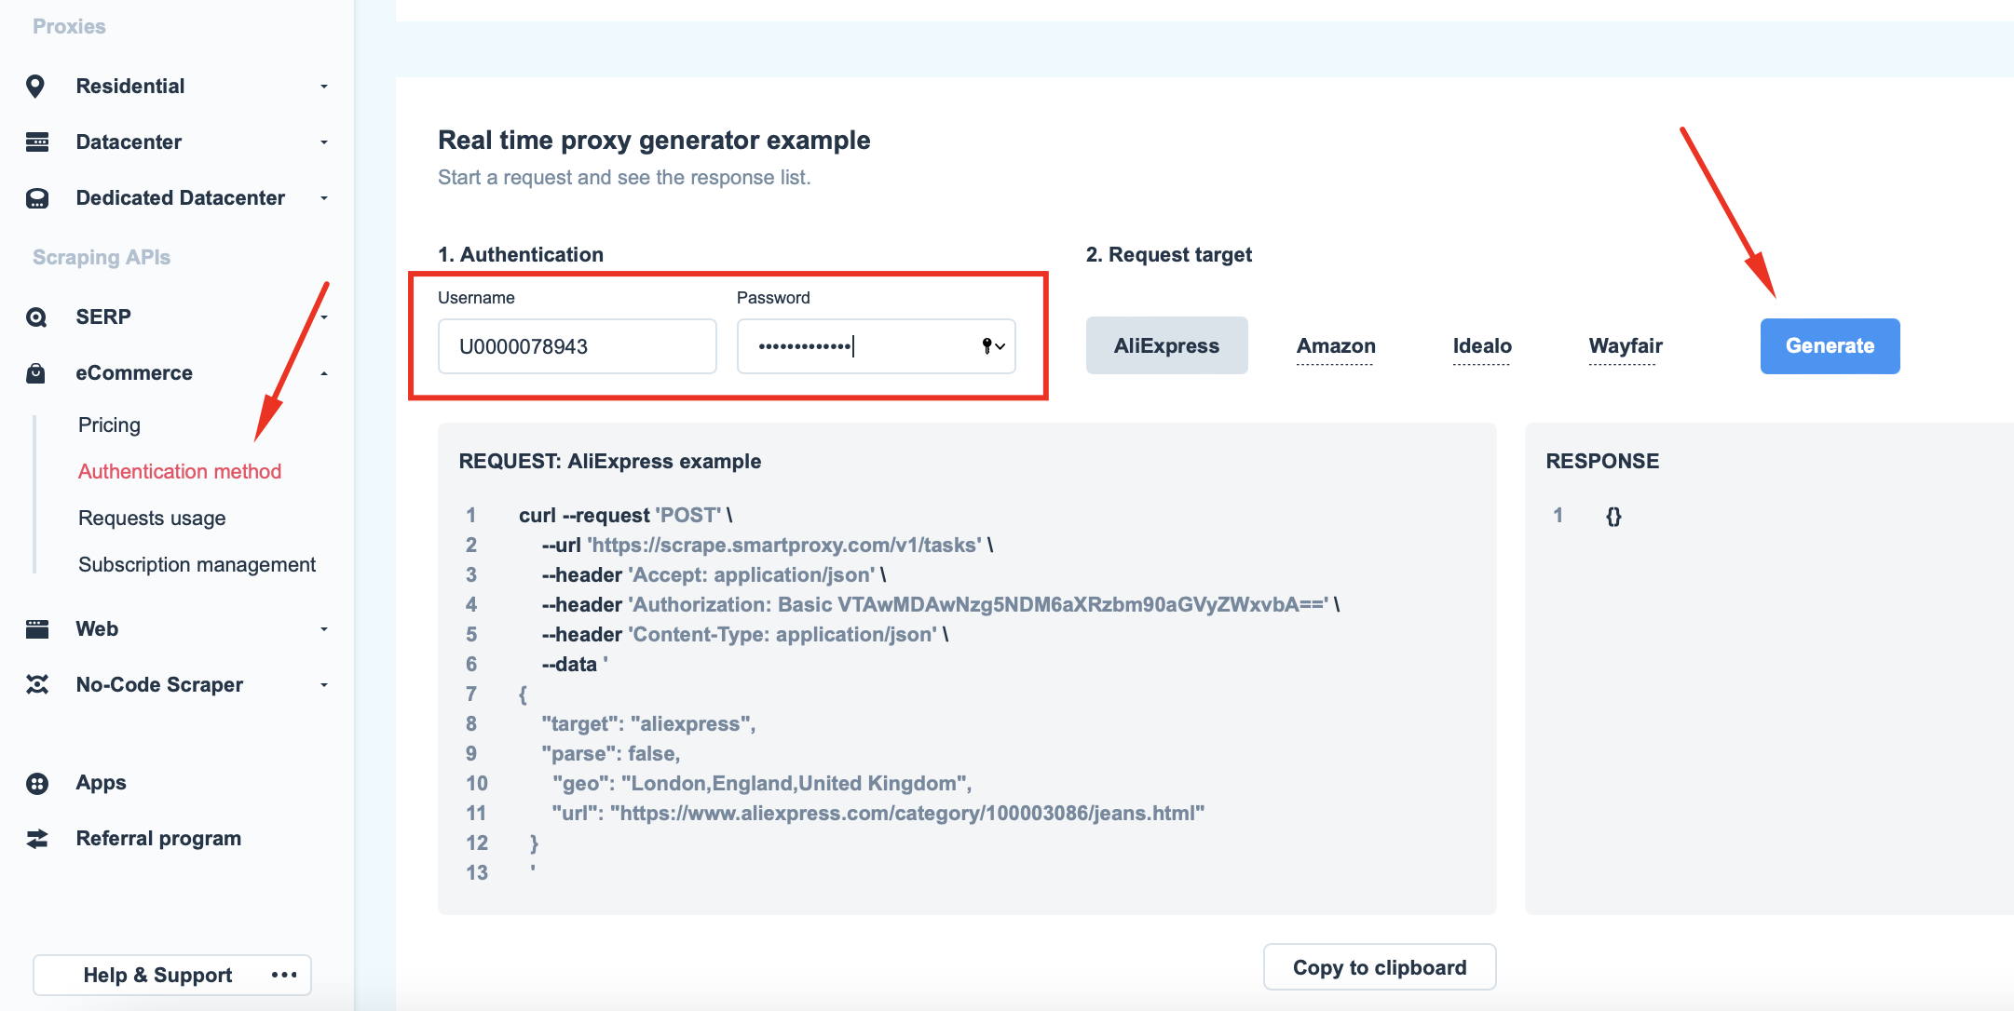The height and width of the screenshot is (1011, 2014).
Task: Click the eCommerce shopping bag icon
Action: pyautogui.click(x=36, y=373)
